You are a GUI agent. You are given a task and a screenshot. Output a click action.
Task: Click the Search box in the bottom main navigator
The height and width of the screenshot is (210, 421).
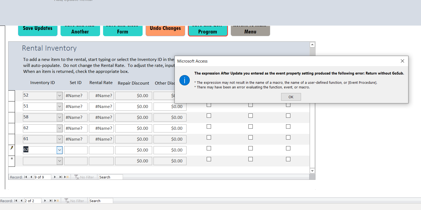coord(101,201)
